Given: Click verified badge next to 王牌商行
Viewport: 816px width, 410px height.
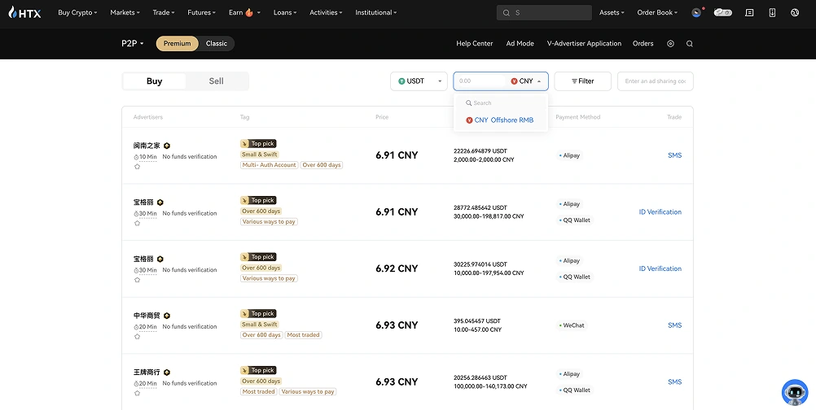Looking at the screenshot, I should tap(167, 373).
